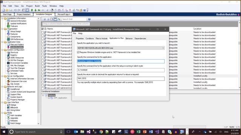
Task: Open File menu in Prerequisite Editor
Action: point(75,33)
